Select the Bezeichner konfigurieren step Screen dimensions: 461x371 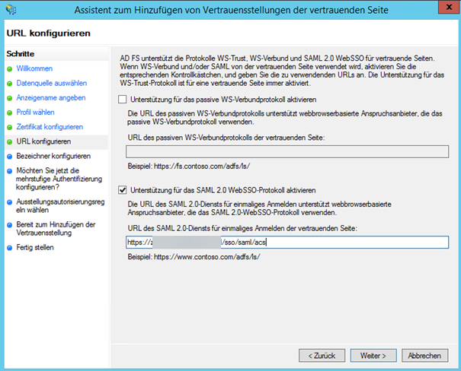[x=53, y=156]
